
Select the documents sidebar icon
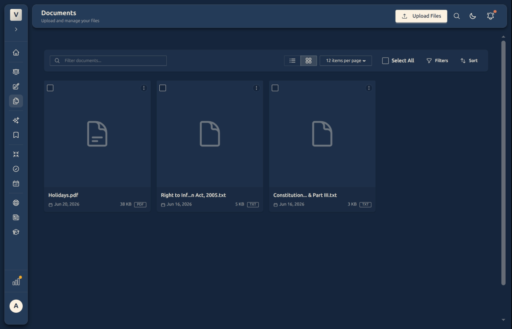click(16, 101)
